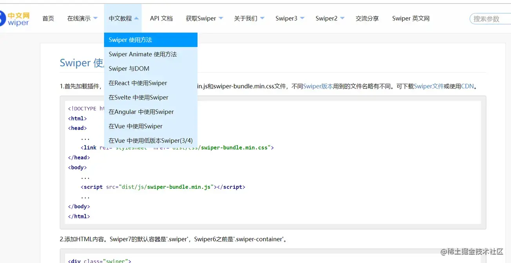Select Swiper 使用方法 menu entry

click(x=151, y=40)
